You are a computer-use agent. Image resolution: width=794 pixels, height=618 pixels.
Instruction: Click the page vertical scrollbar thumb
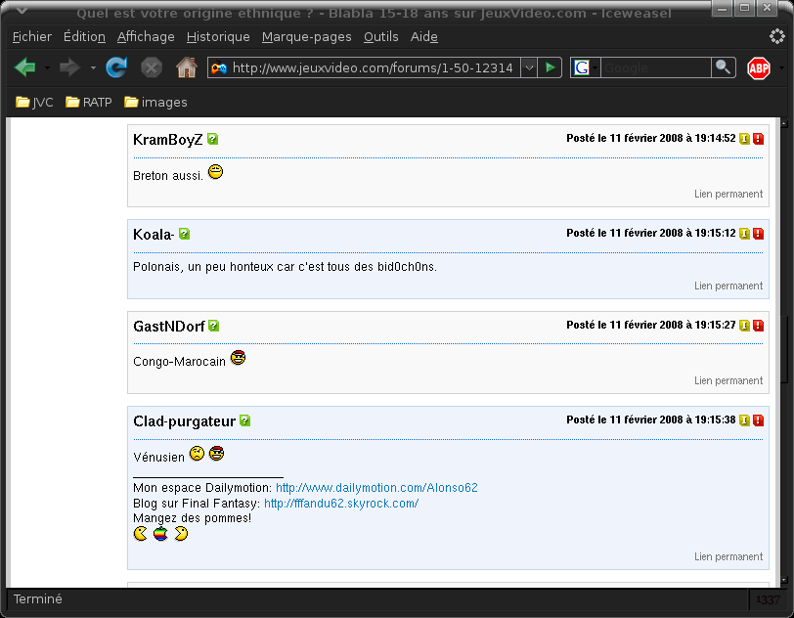pyautogui.click(x=784, y=349)
